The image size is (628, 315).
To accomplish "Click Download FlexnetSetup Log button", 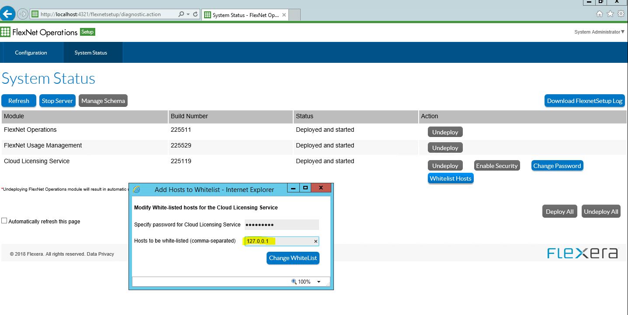I will point(585,101).
